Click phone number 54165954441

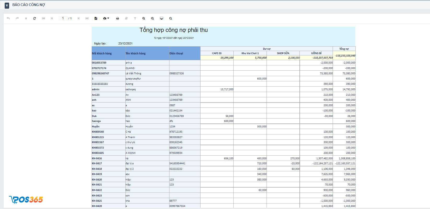coord(177,163)
